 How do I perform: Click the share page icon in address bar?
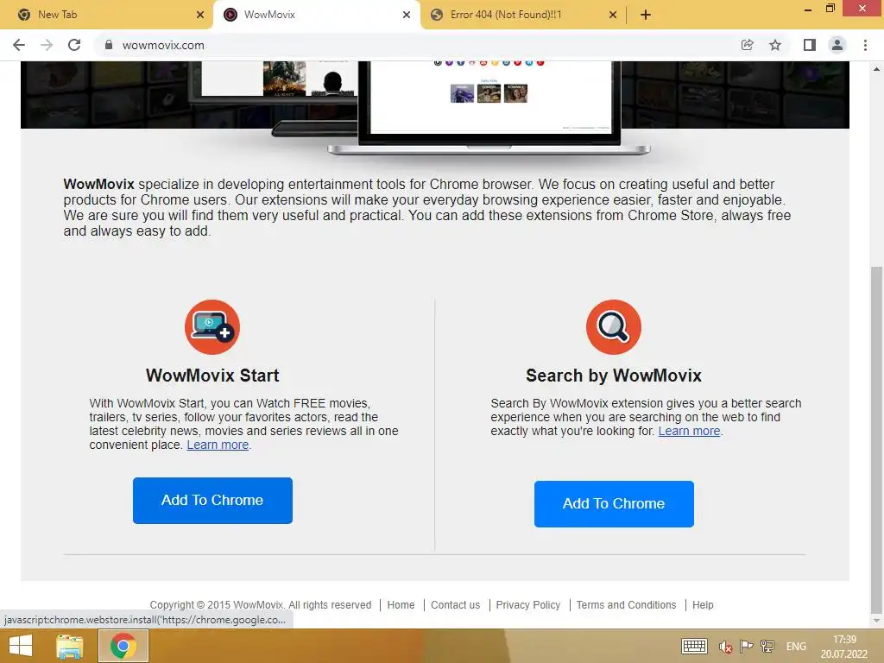click(x=747, y=45)
